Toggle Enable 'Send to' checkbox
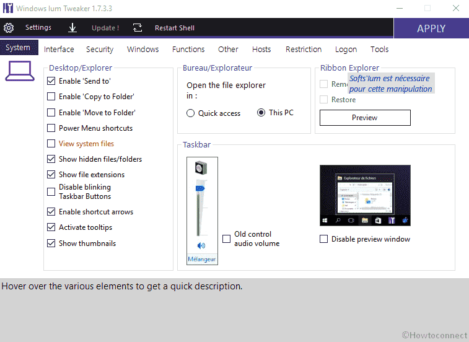The image size is (469, 342). (51, 81)
